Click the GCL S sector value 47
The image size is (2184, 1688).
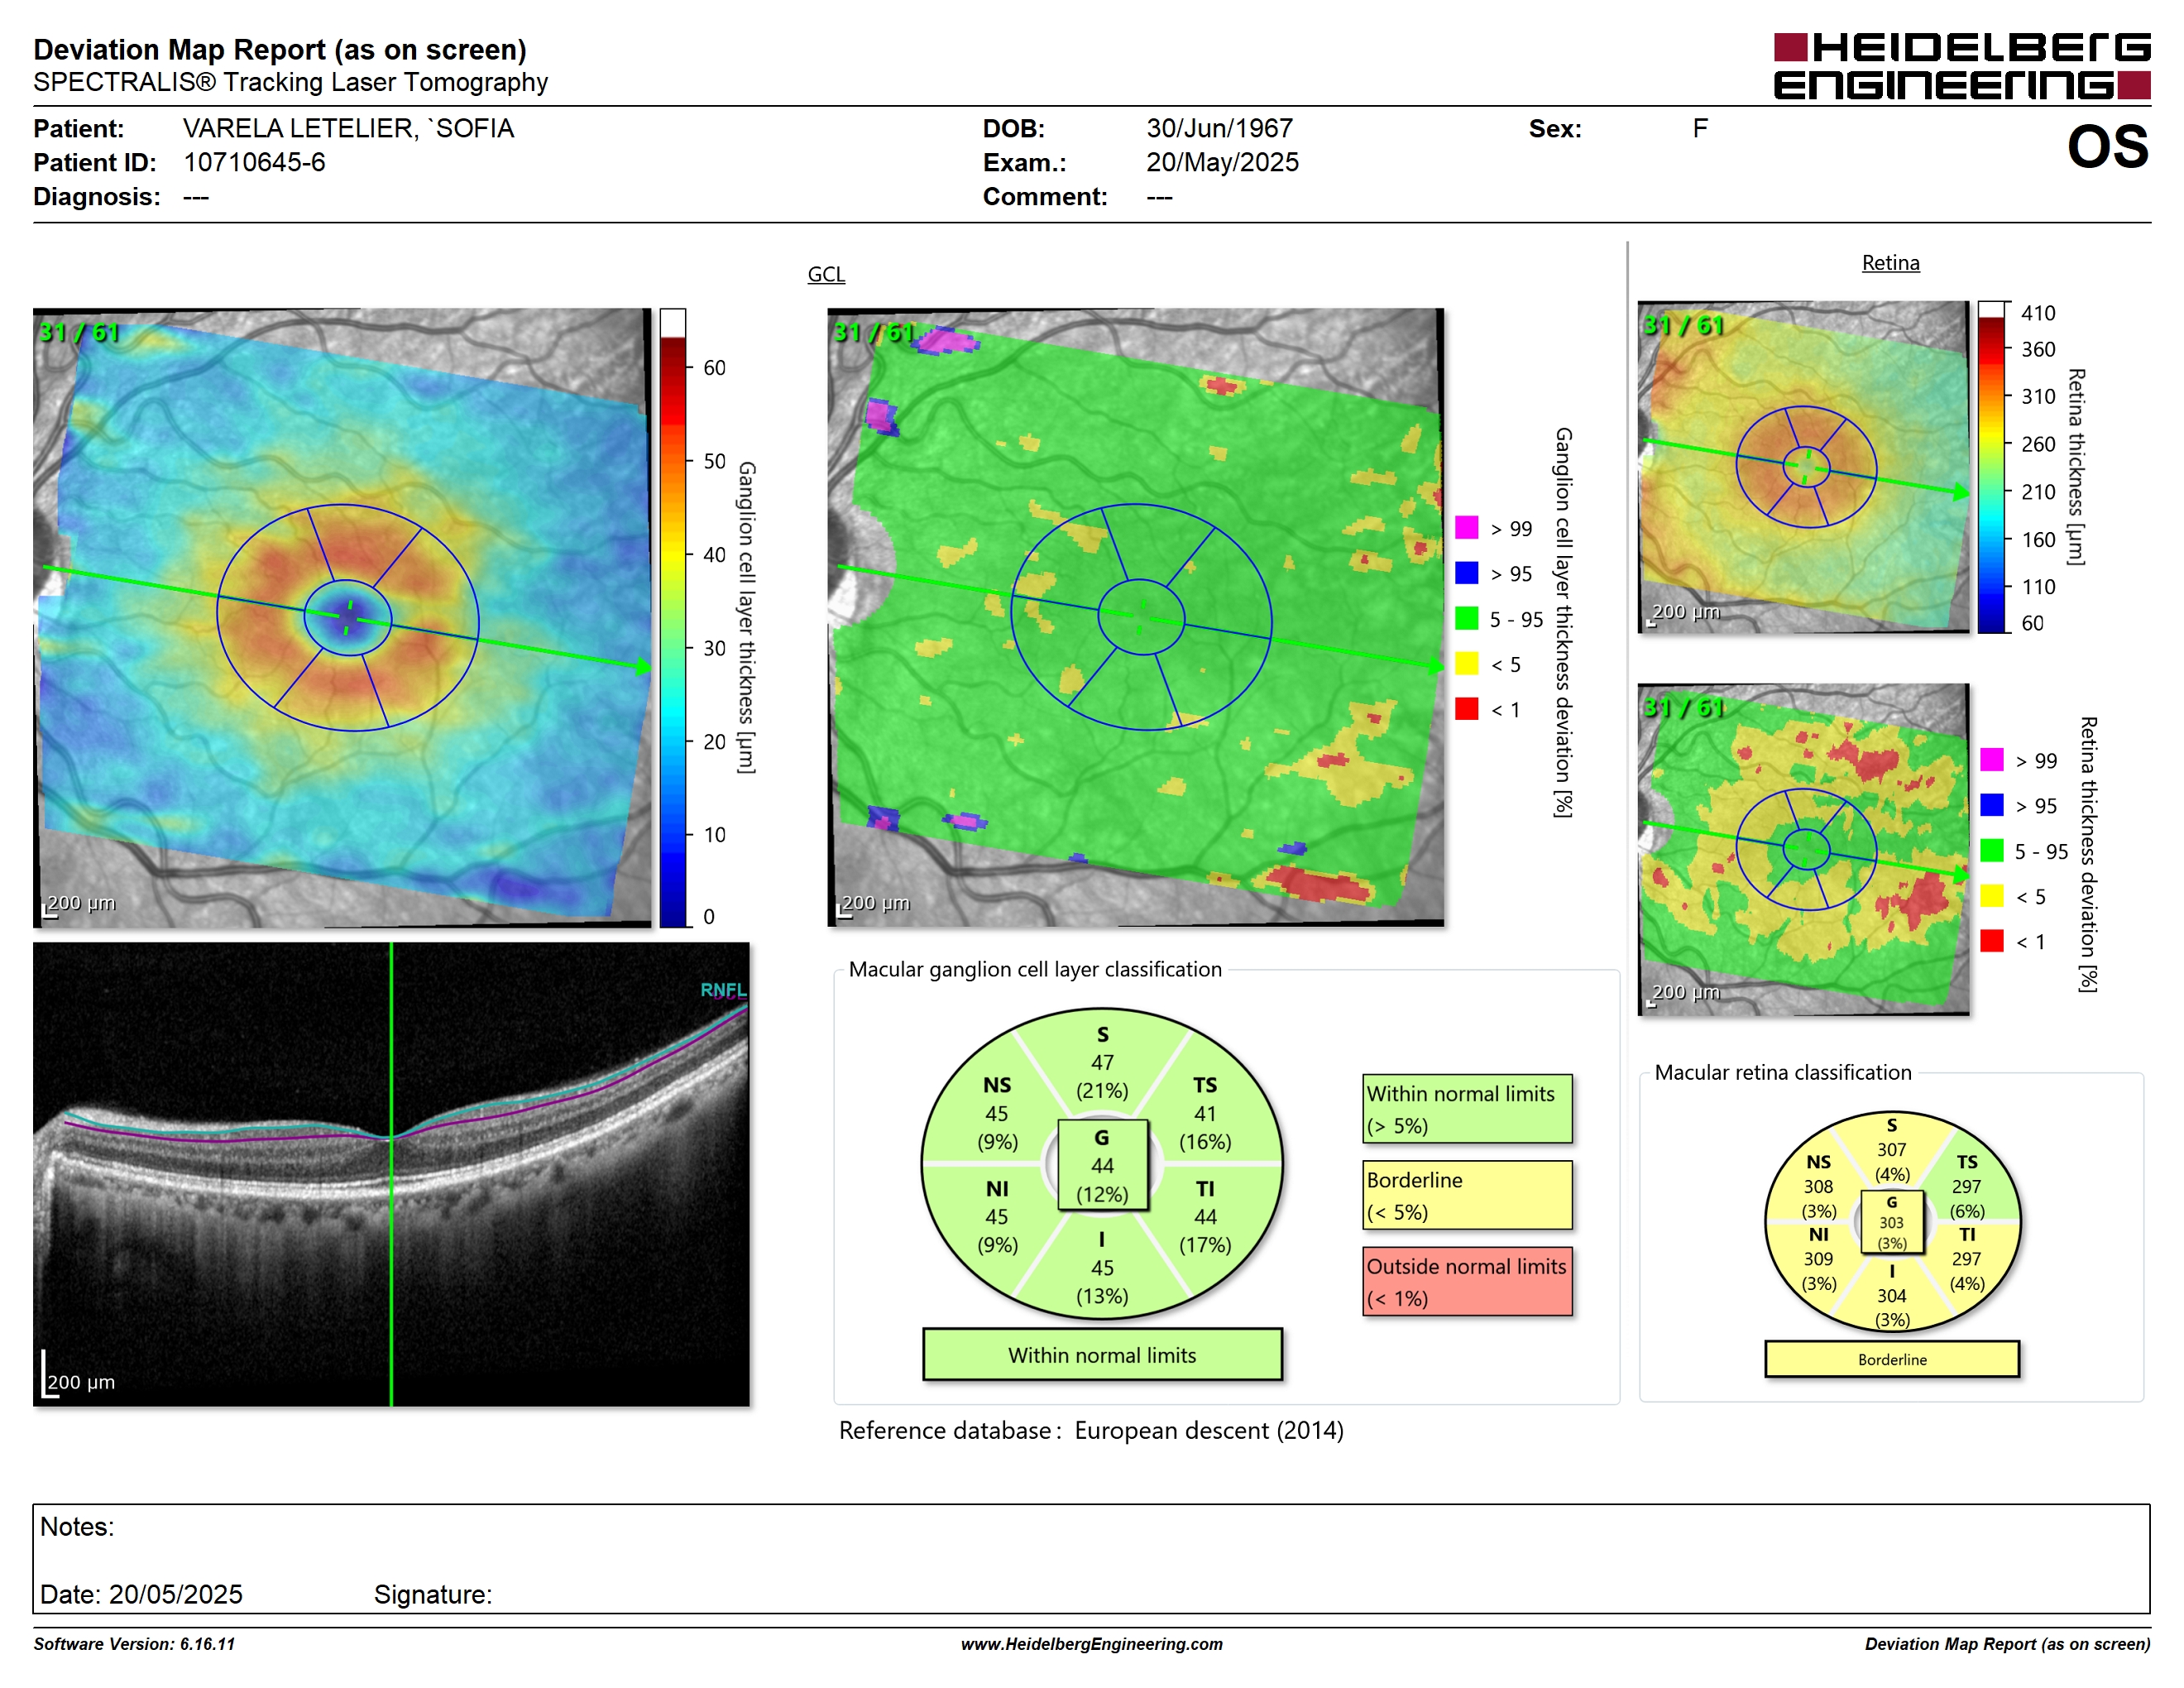click(x=1102, y=1063)
